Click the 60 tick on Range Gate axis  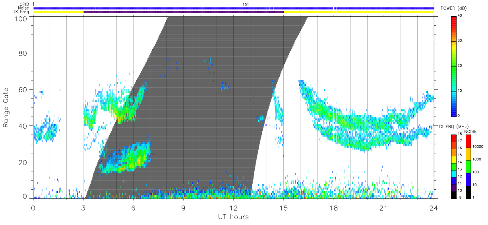pos(23,90)
